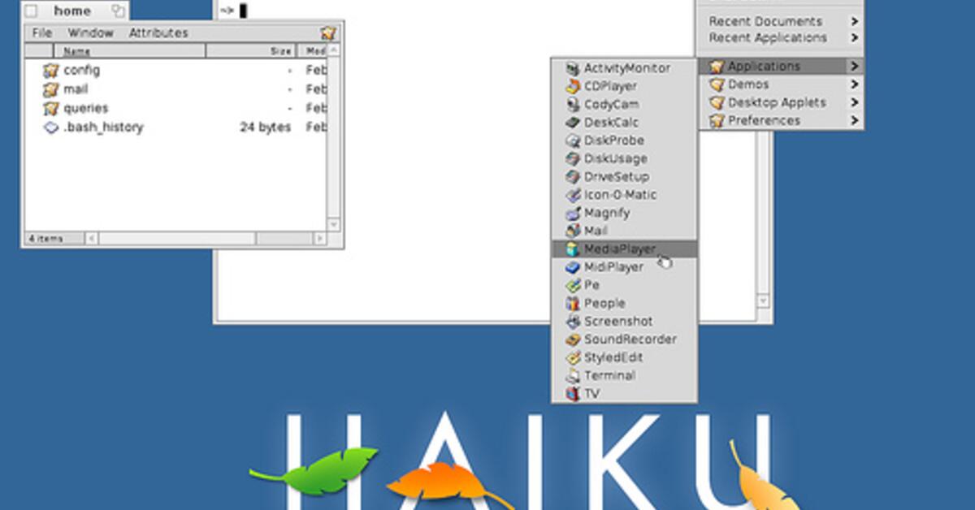
Task: Click Terminal window scroll-down arrow
Action: (x=763, y=301)
